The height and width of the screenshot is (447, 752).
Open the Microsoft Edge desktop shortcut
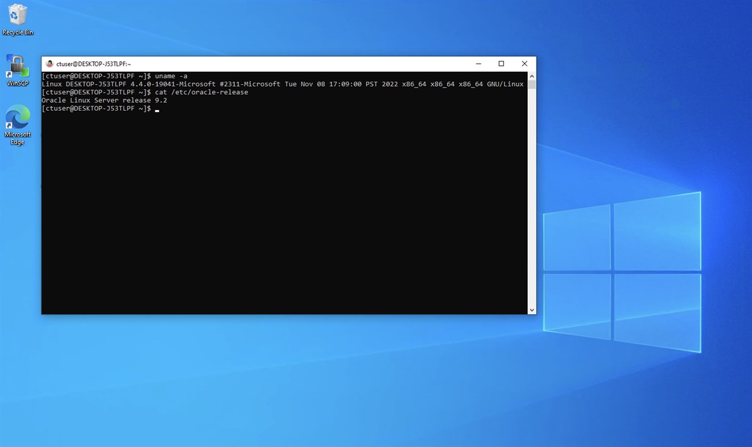pos(18,125)
